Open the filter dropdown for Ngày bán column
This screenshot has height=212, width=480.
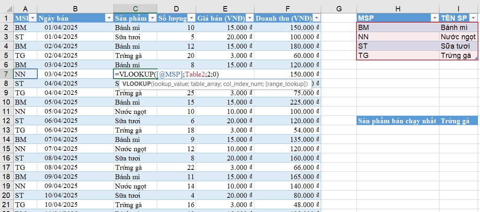pos(108,18)
